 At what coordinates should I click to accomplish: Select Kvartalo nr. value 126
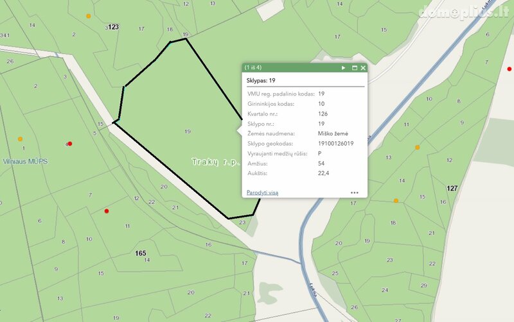pos(323,114)
